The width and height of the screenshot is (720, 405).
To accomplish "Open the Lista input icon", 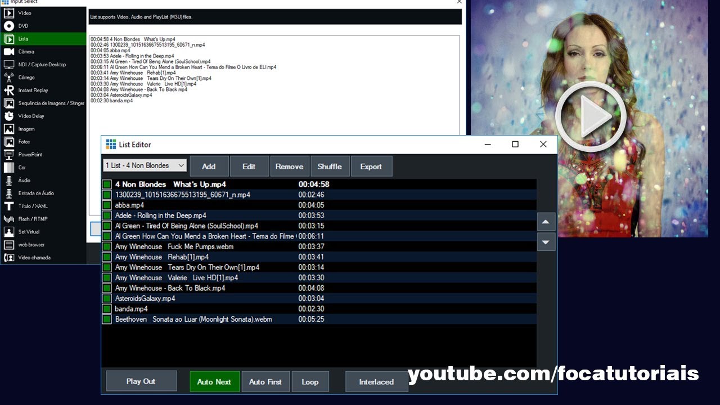I will coord(9,39).
